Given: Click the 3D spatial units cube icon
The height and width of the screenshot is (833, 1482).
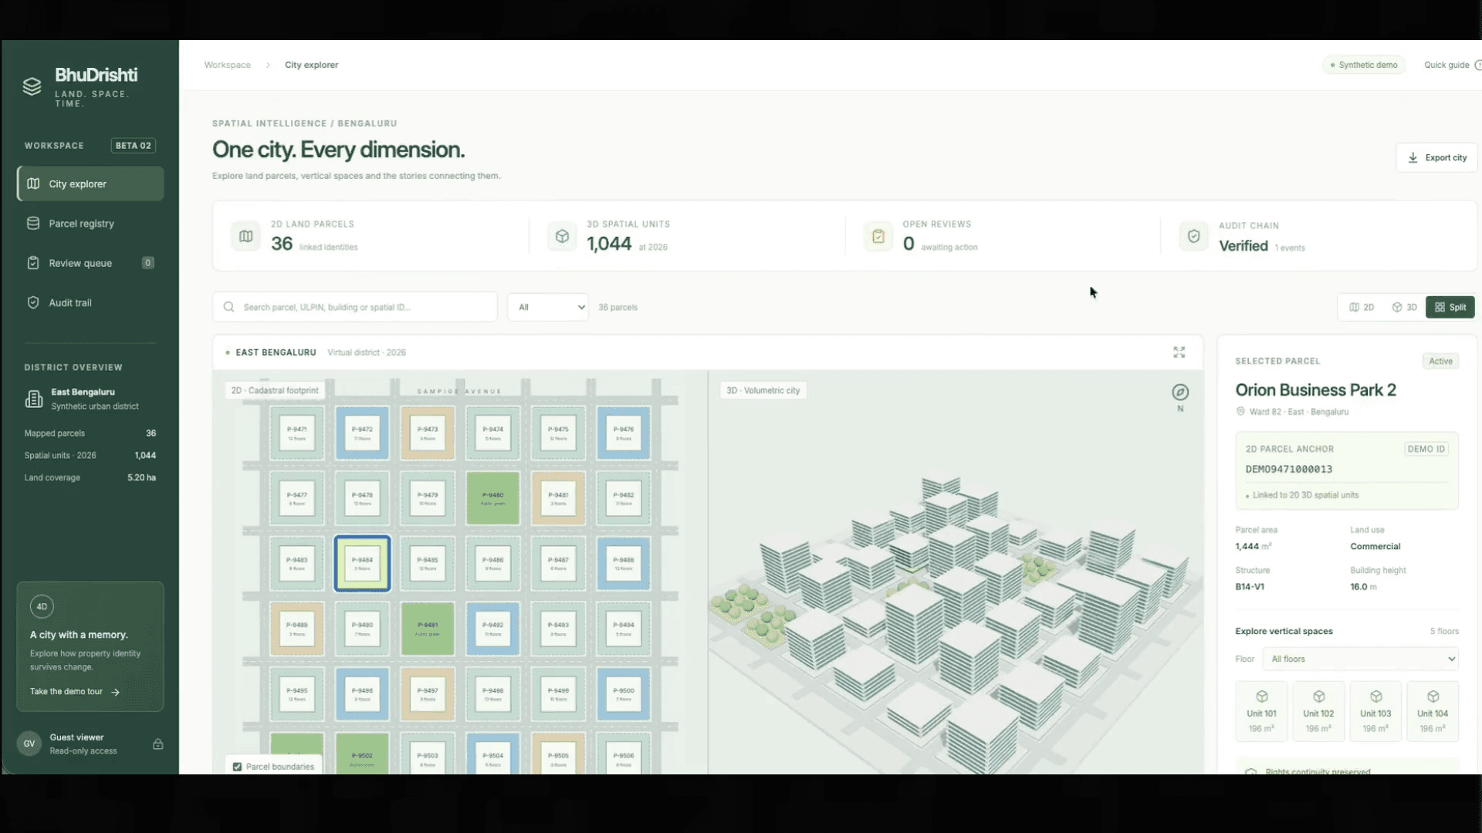Looking at the screenshot, I should pyautogui.click(x=562, y=236).
